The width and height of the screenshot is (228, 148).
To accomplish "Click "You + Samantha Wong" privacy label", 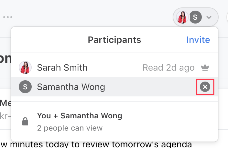I will 80,116.
